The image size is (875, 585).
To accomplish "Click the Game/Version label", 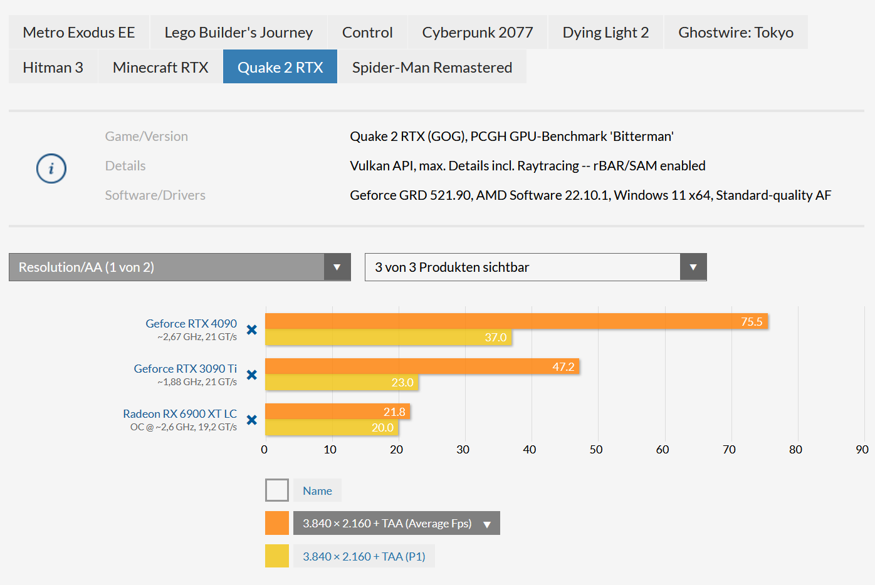I will [147, 136].
